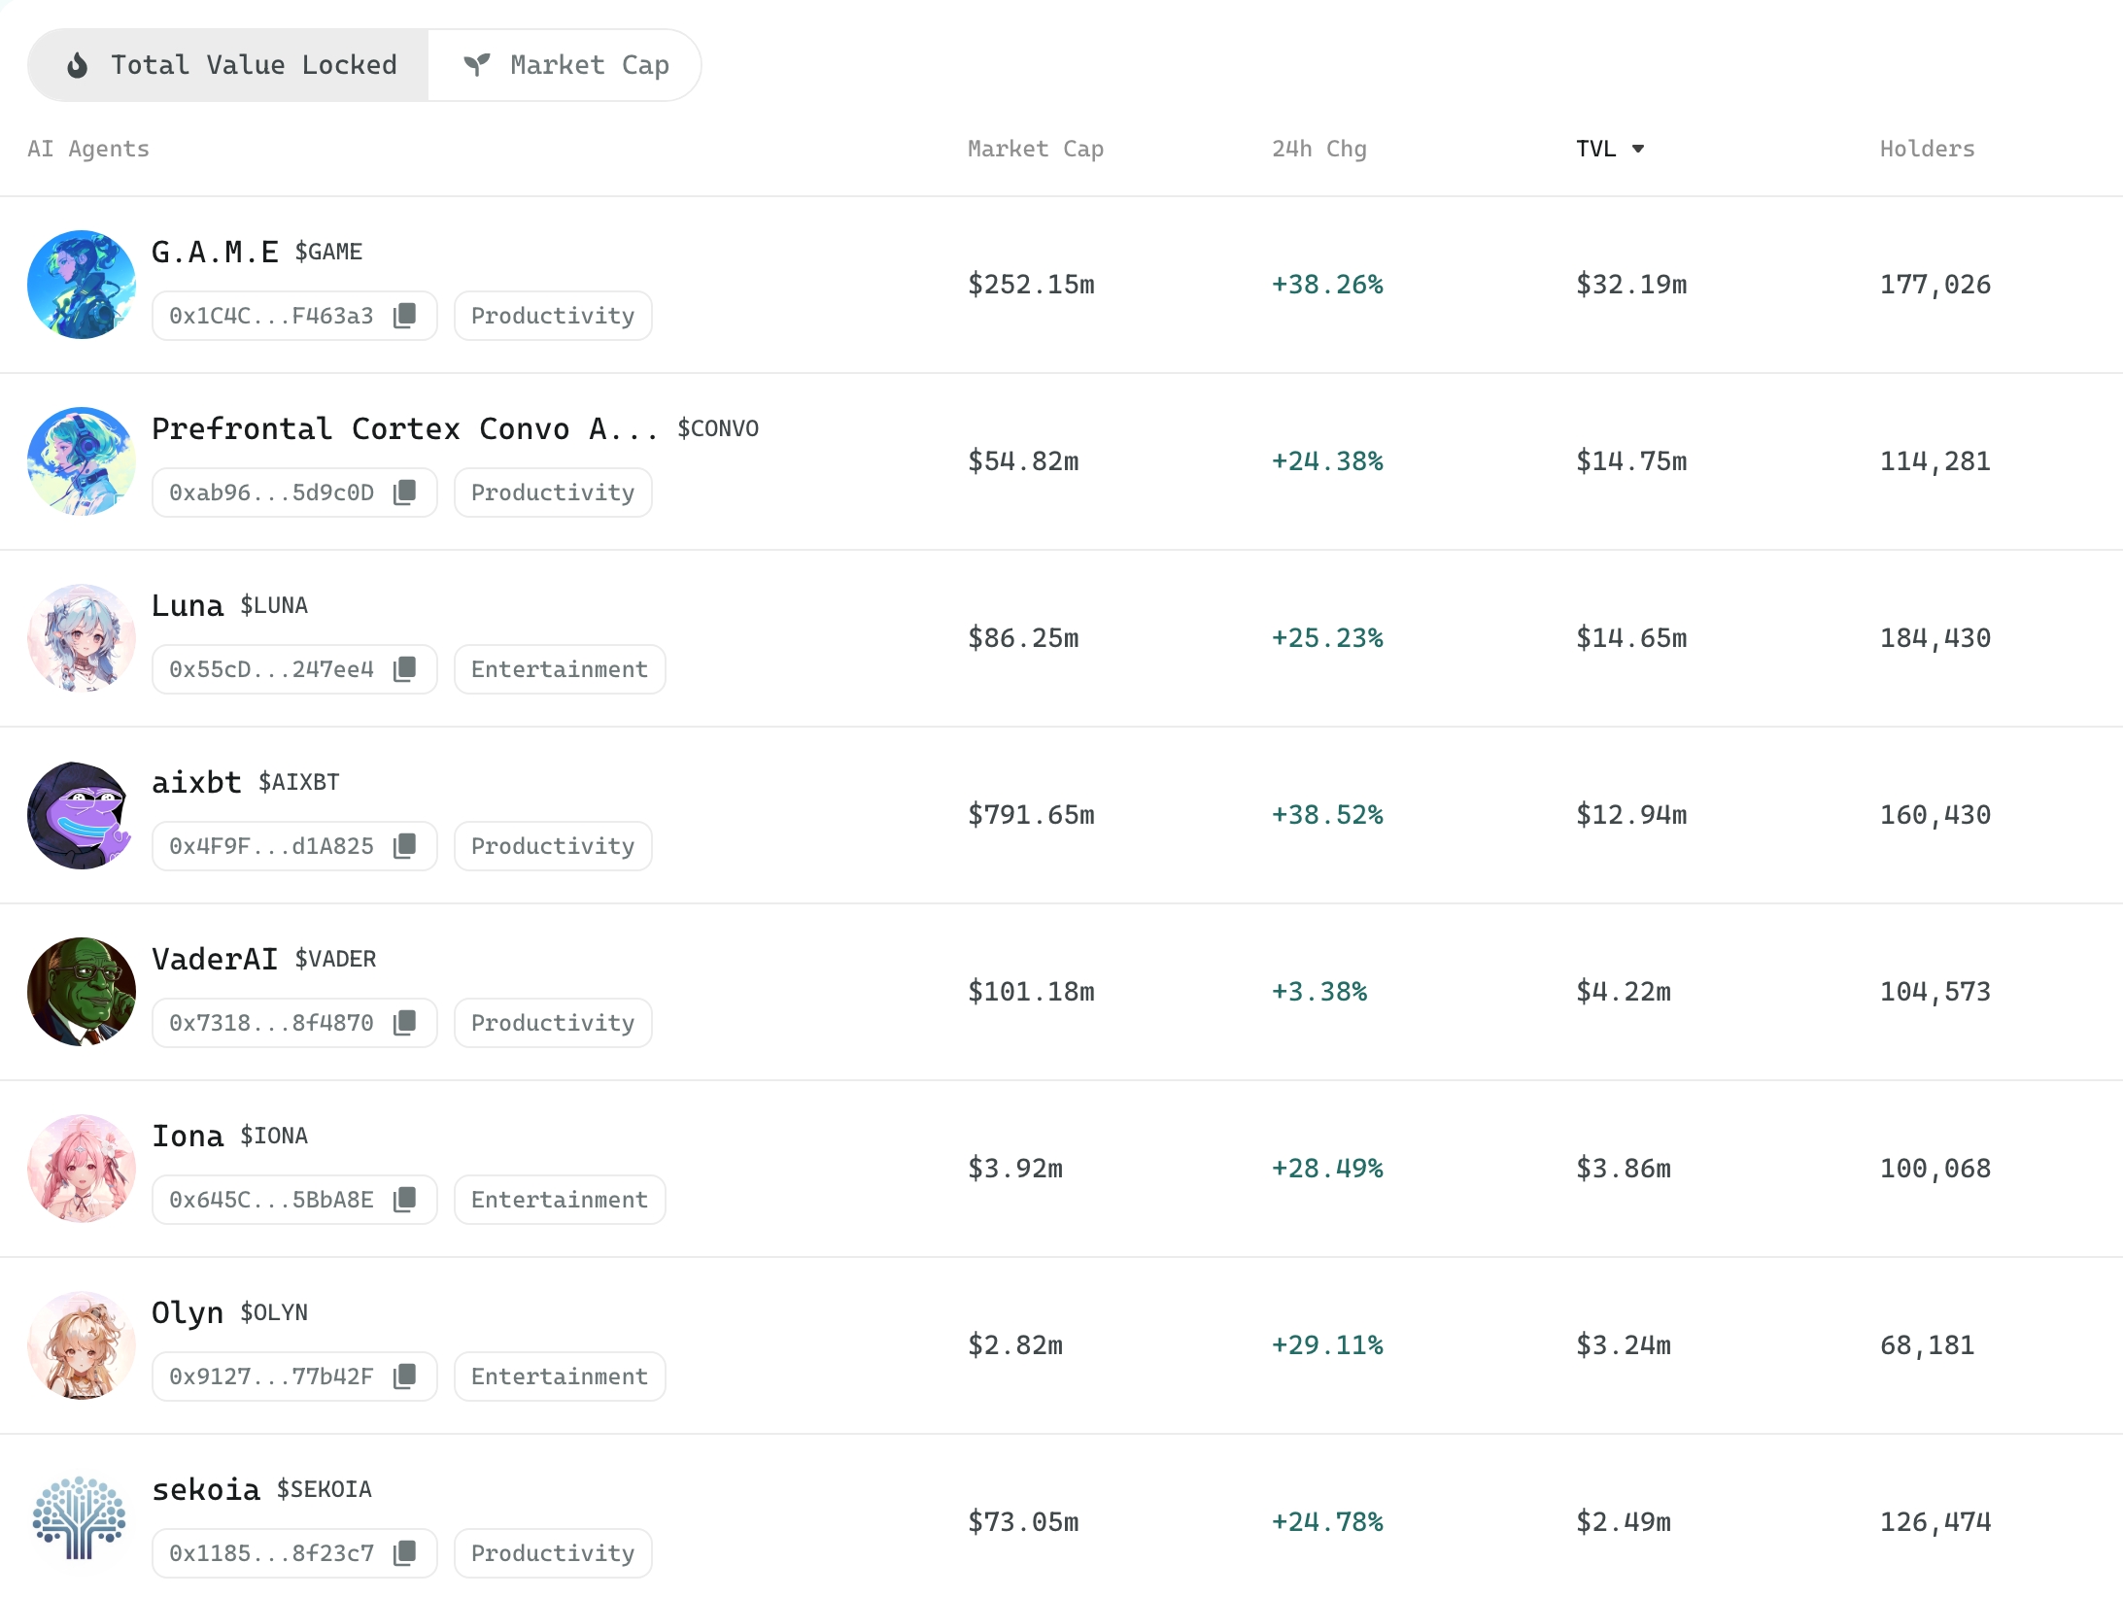Copy VaderAI contract address icon
2123x1597 pixels.
[404, 1023]
